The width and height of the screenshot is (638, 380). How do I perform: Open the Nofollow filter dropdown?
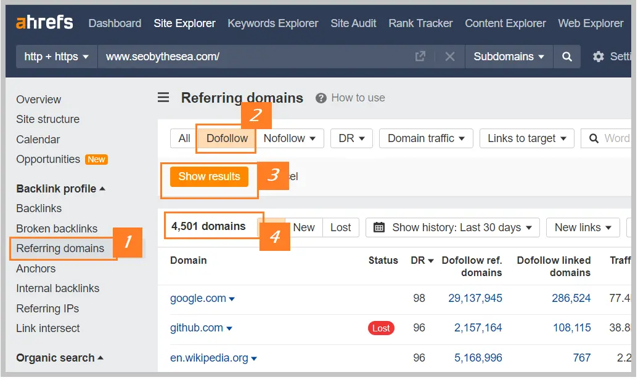click(x=290, y=138)
